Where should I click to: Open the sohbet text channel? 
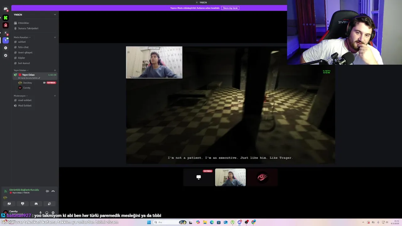[22, 42]
